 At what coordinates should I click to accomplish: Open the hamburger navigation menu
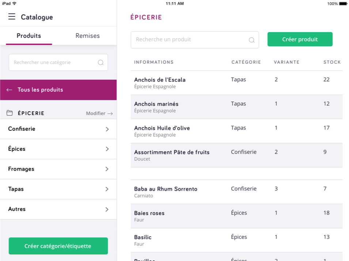point(12,16)
